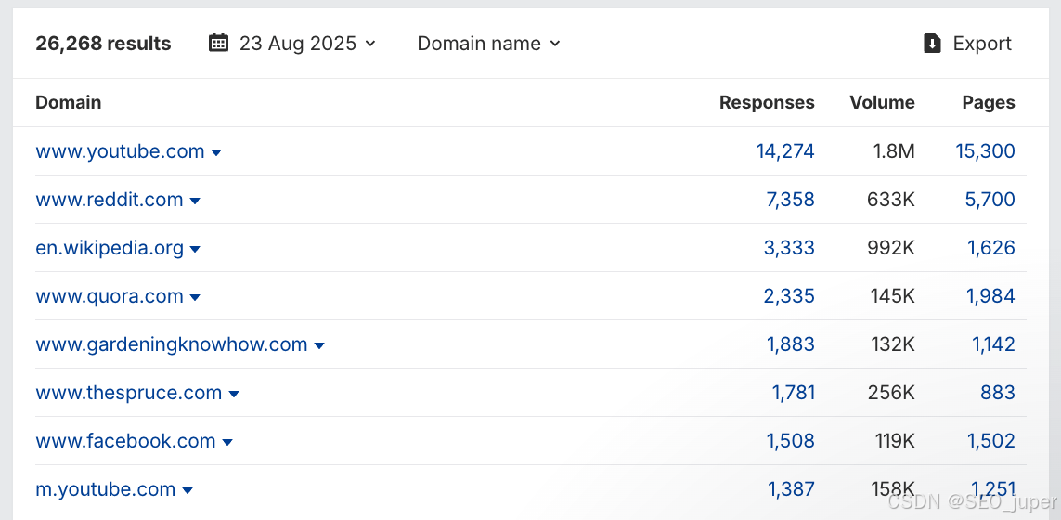The width and height of the screenshot is (1061, 520).
Task: Click the 132K volume value
Action: coord(892,344)
